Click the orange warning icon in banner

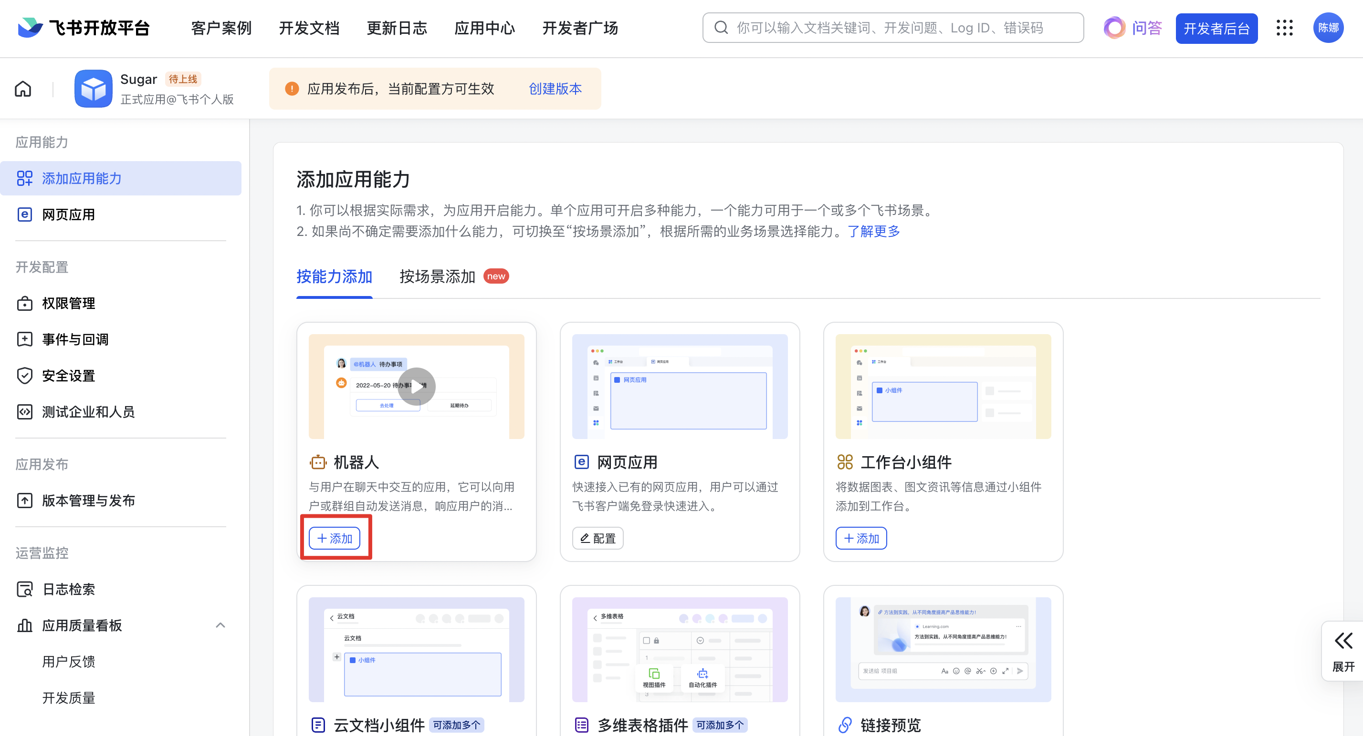click(x=292, y=89)
